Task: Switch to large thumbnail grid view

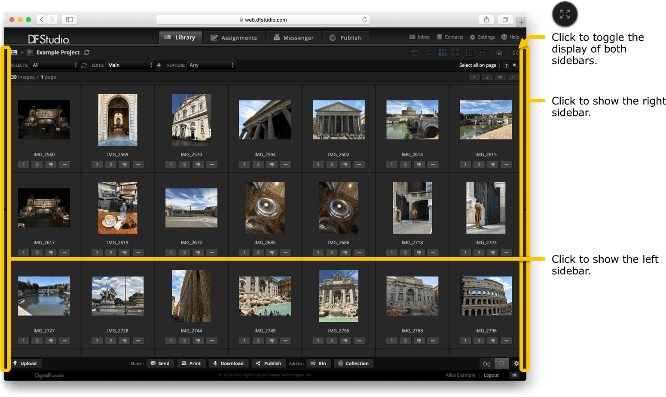Action: pyautogui.click(x=455, y=52)
